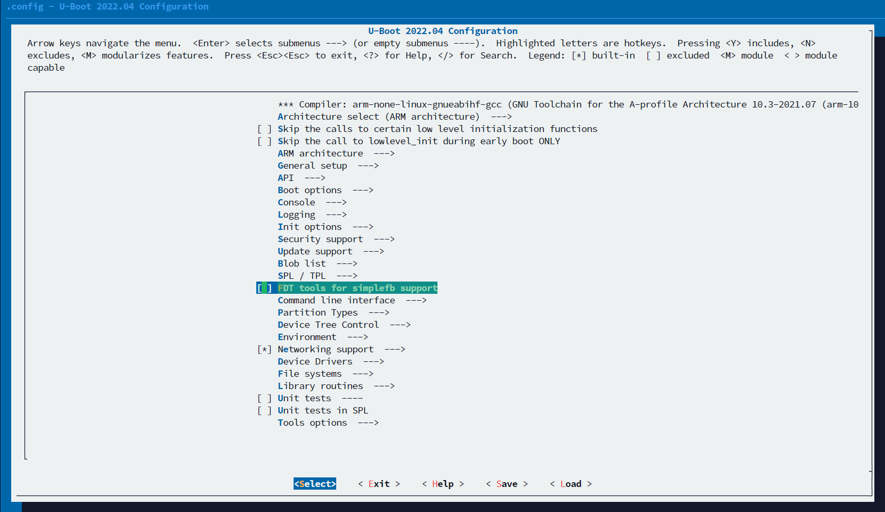Open Architecture select (ARM architecture) submenu

[394, 117]
